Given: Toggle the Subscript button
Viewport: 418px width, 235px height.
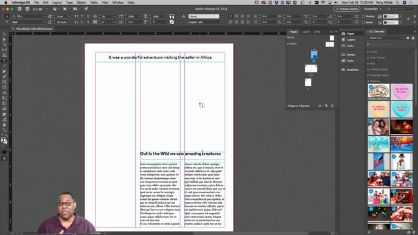Looking at the screenshot, I should click(x=82, y=22).
